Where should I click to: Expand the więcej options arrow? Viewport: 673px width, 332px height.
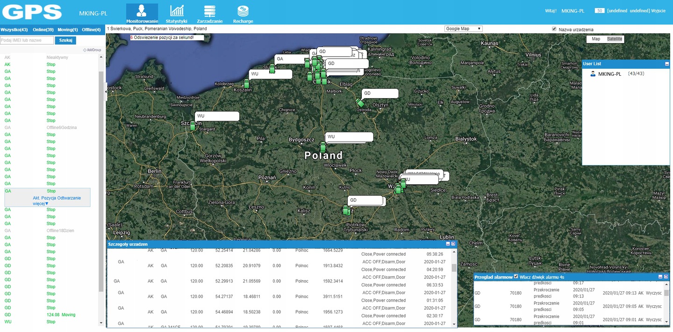pos(47,204)
